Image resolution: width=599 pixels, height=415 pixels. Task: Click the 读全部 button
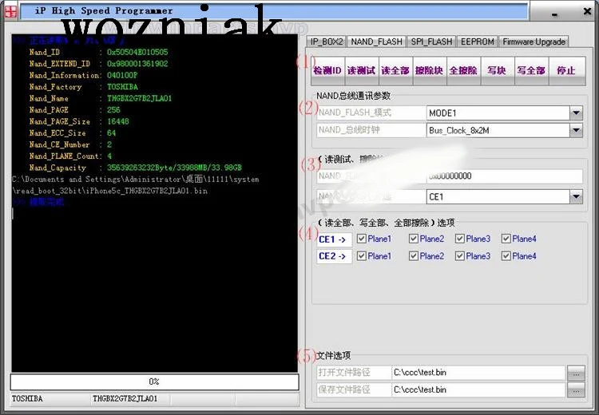pyautogui.click(x=395, y=71)
